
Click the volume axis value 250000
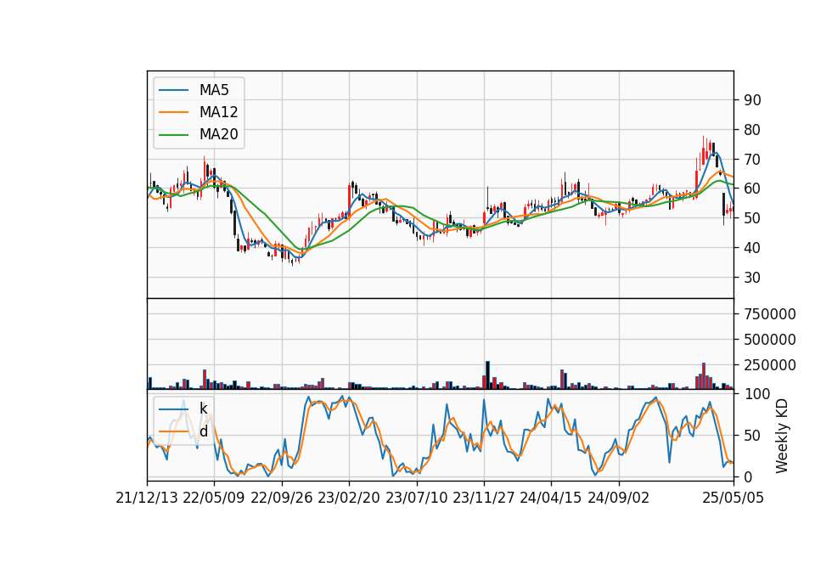click(x=770, y=365)
